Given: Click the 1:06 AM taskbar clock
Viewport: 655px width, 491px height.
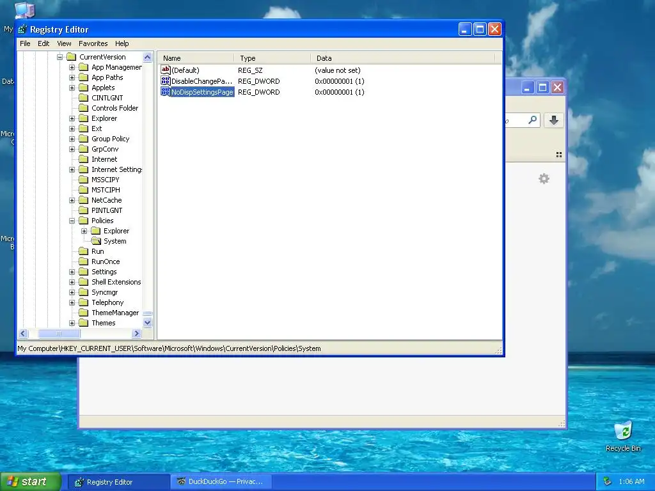Looking at the screenshot, I should [631, 481].
